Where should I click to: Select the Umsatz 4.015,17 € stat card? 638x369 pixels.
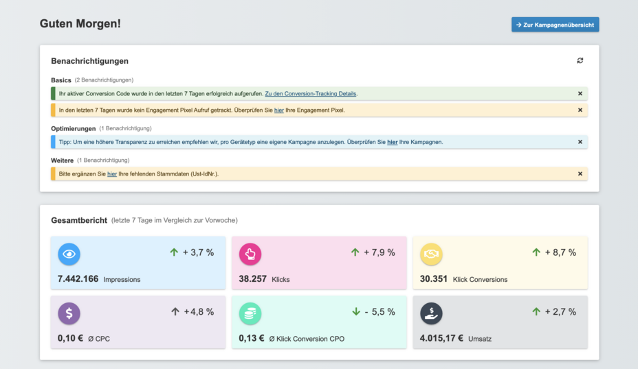coord(500,322)
